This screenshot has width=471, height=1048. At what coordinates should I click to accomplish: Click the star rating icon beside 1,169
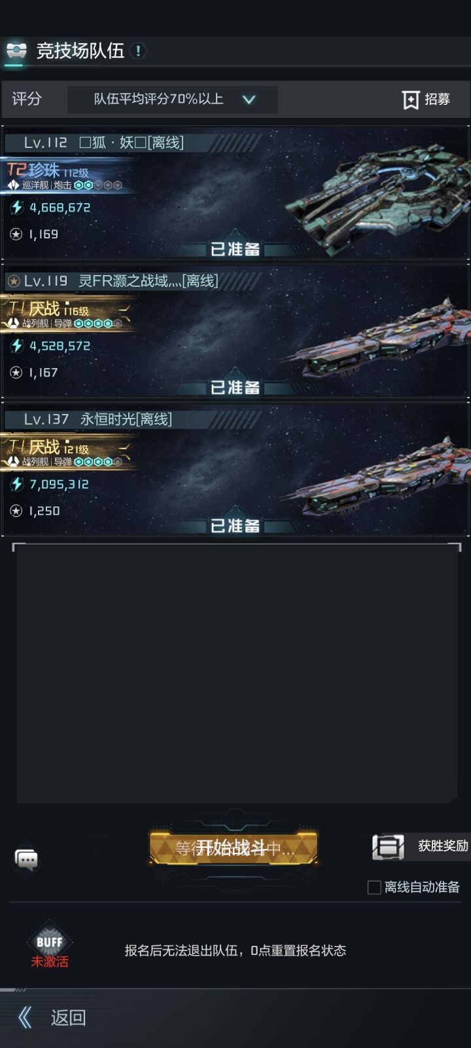[16, 234]
